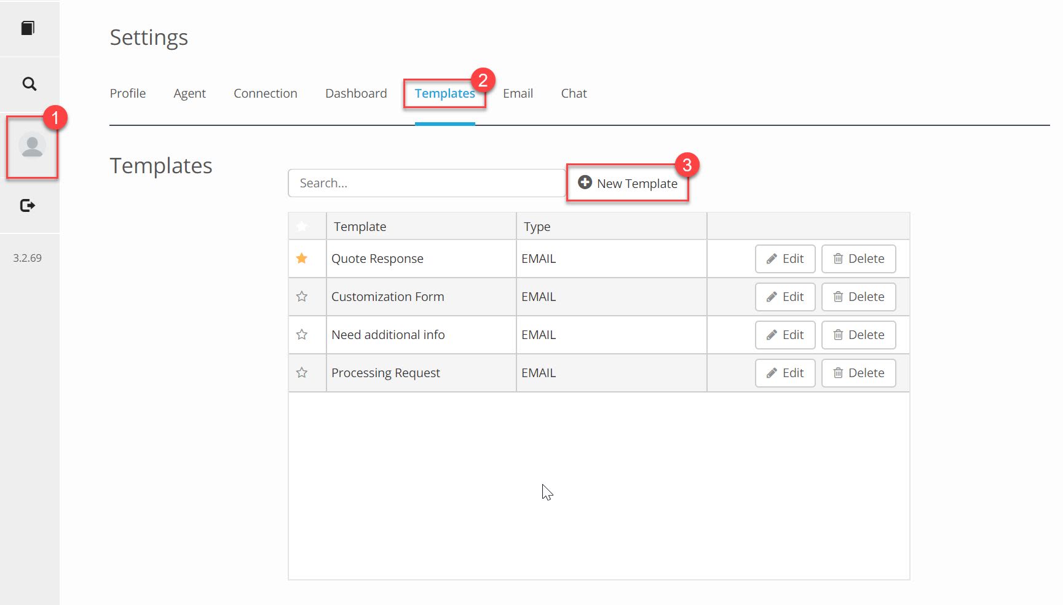Toggle favorite star for Customization Form
Screen dimensions: 1063x605
tap(302, 297)
